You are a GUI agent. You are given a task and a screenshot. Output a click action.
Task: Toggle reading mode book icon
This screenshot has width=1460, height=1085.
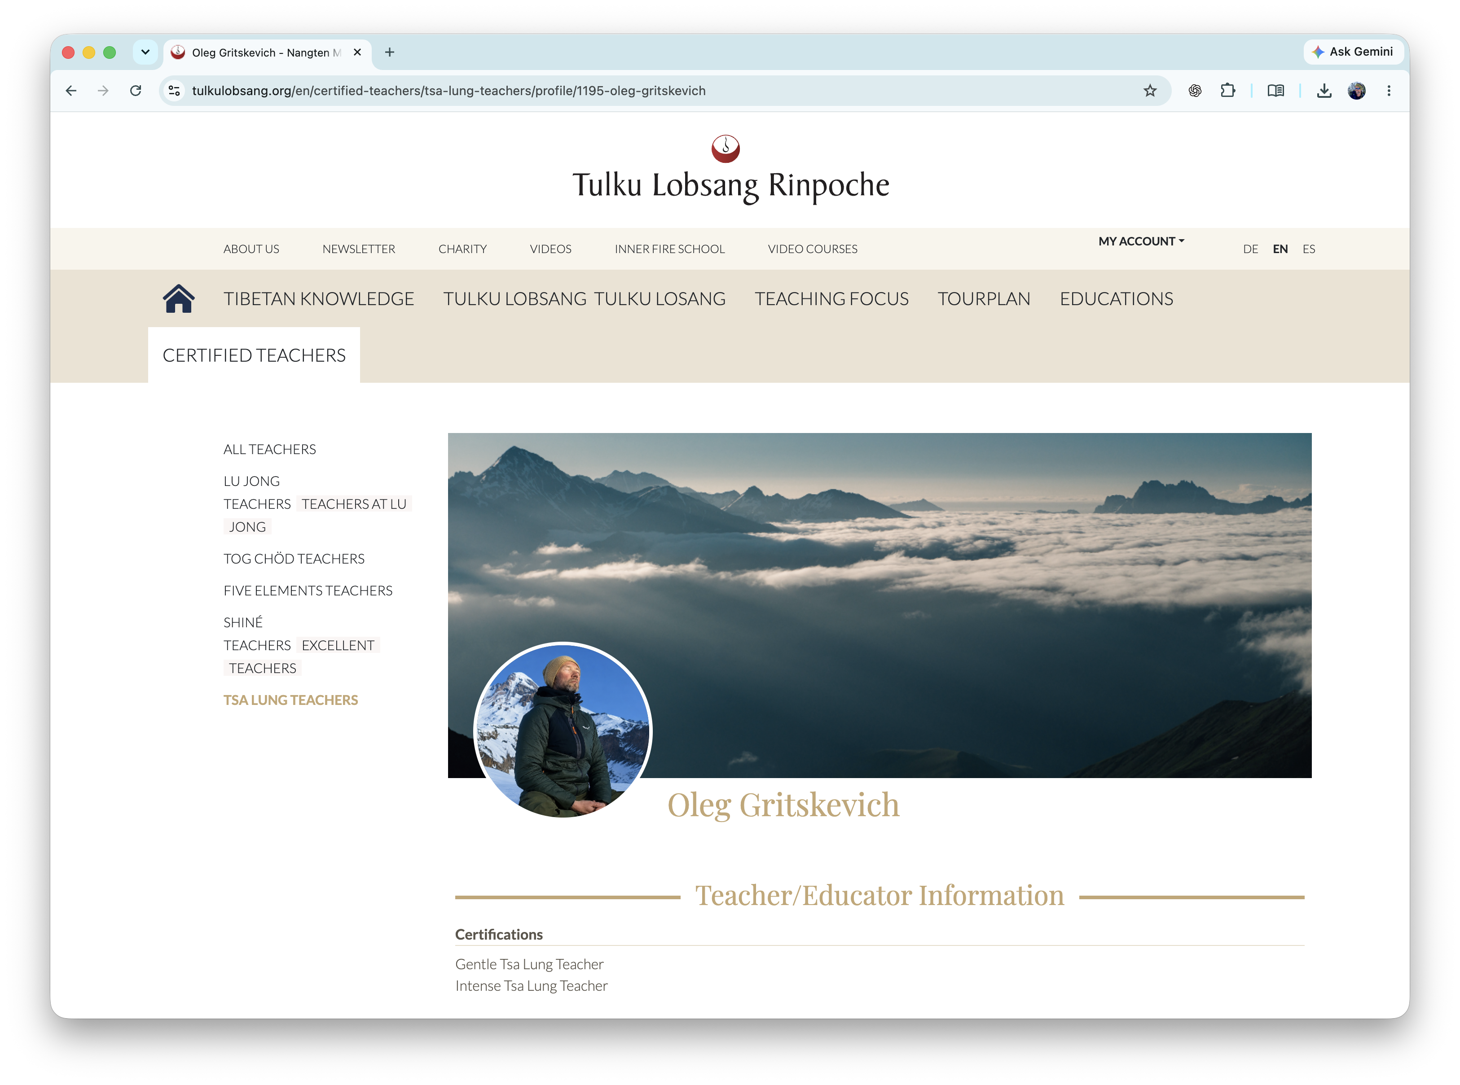pos(1275,91)
